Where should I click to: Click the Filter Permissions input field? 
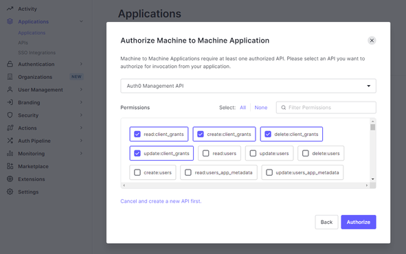click(326, 107)
